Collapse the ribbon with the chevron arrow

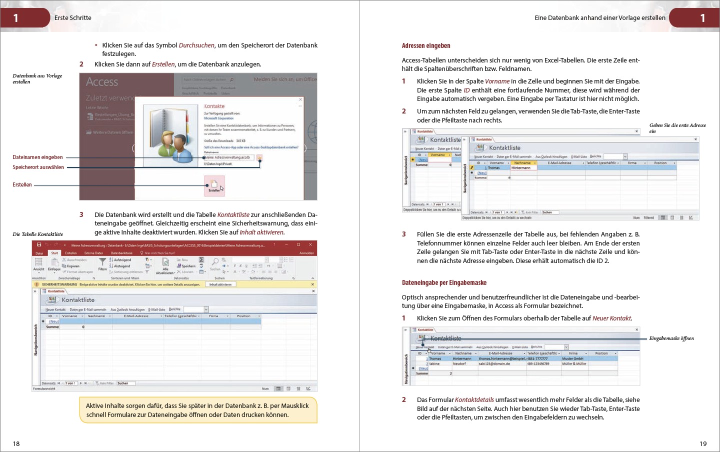pyautogui.click(x=312, y=278)
